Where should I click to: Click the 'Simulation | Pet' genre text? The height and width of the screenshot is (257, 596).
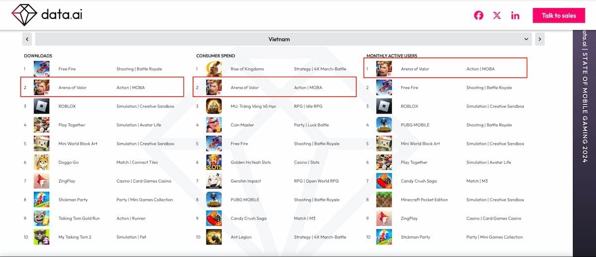click(132, 237)
